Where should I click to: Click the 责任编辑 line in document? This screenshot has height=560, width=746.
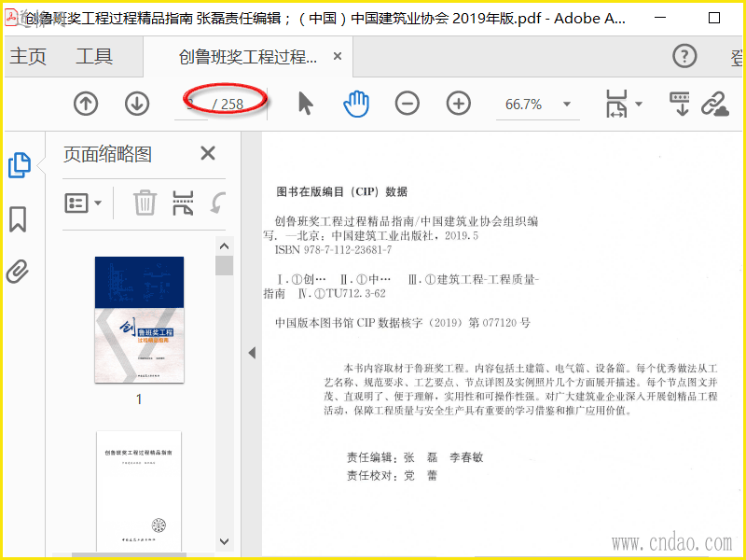[415, 457]
